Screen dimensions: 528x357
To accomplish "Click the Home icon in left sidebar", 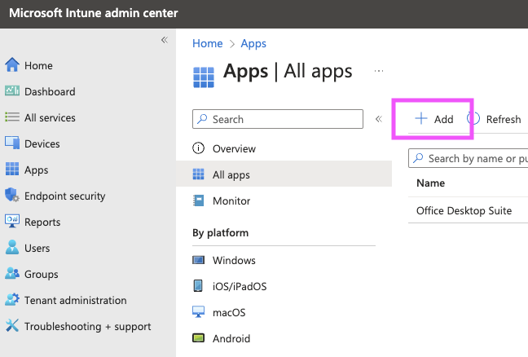I will (x=11, y=65).
